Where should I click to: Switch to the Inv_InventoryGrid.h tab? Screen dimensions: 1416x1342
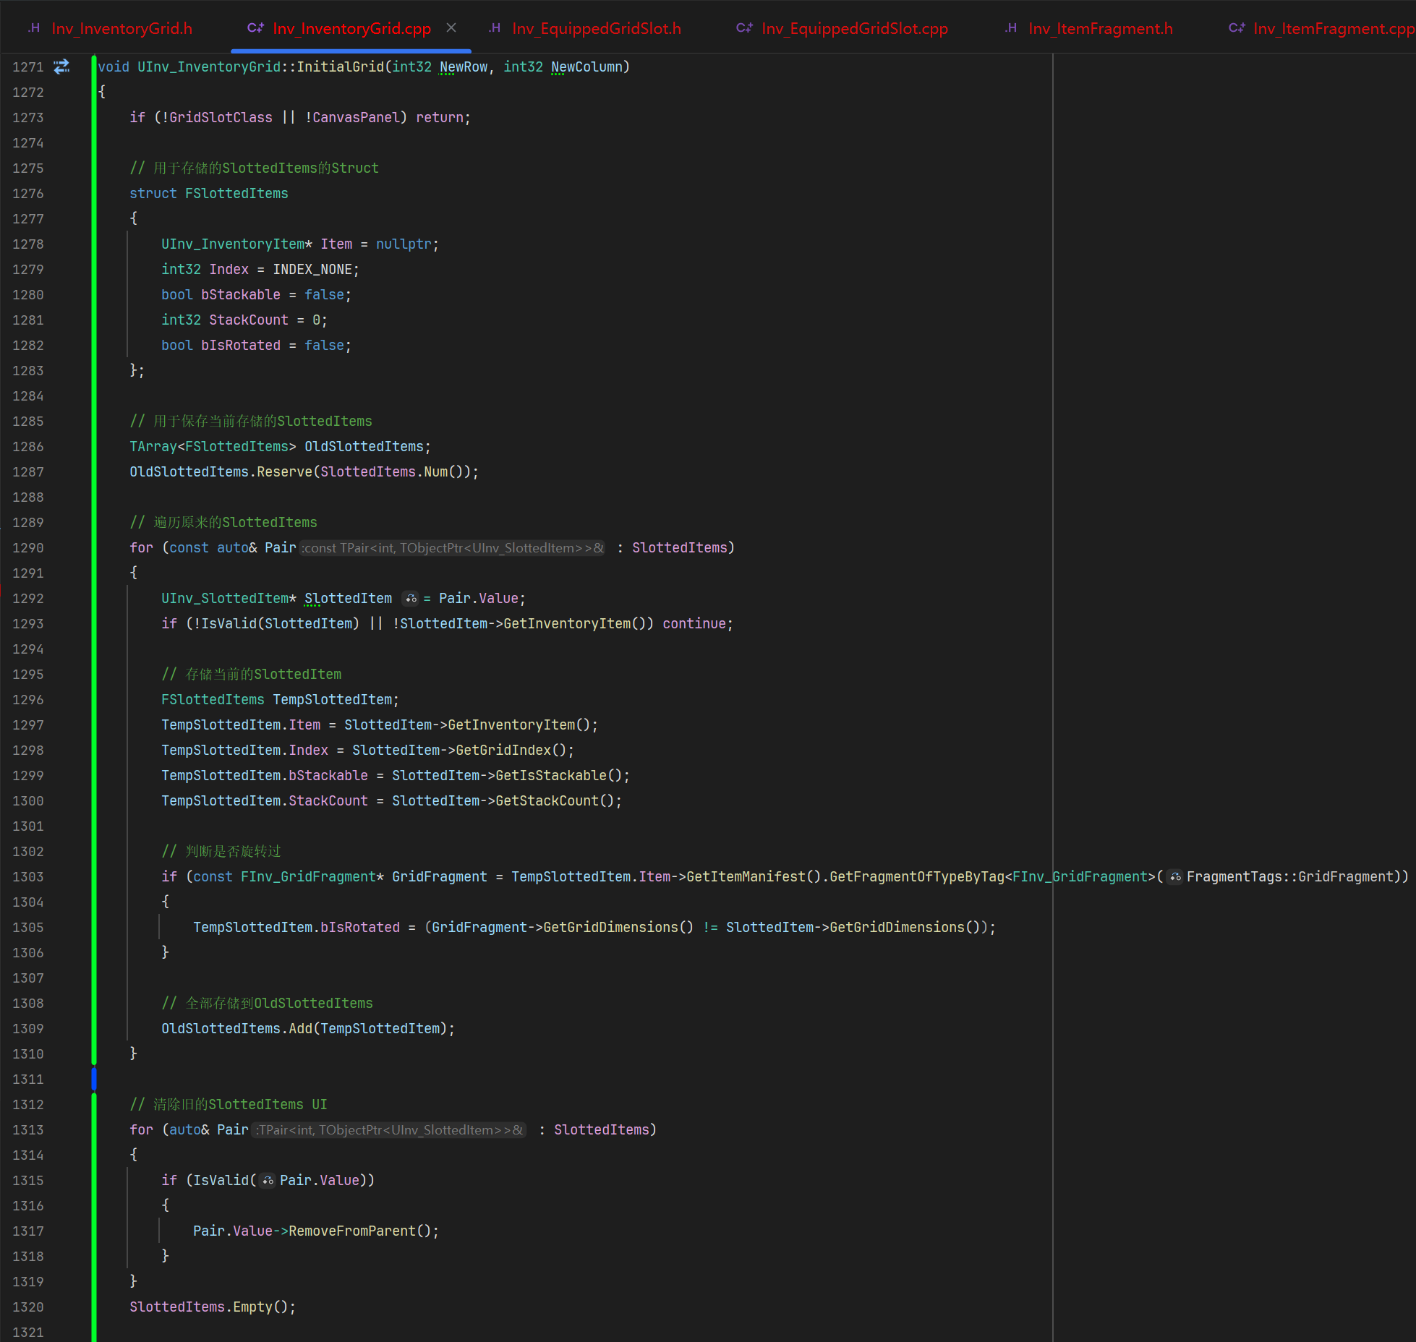121,28
